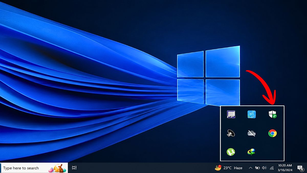Open the uTorrent tray icon
The image size is (307, 173).
[231, 152]
